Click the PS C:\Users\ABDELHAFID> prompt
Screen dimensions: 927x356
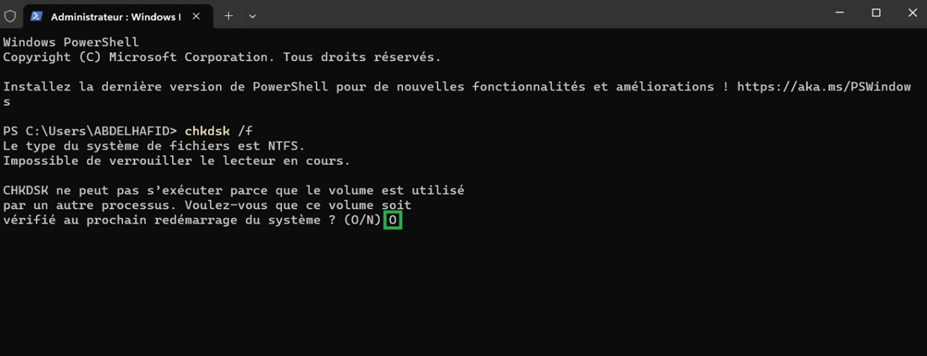pyautogui.click(x=91, y=131)
